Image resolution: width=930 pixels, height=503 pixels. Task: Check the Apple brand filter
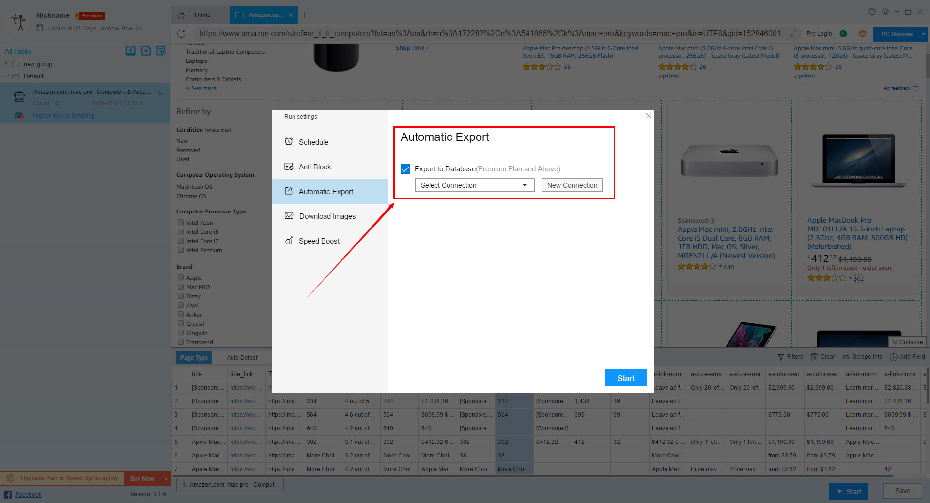click(180, 277)
